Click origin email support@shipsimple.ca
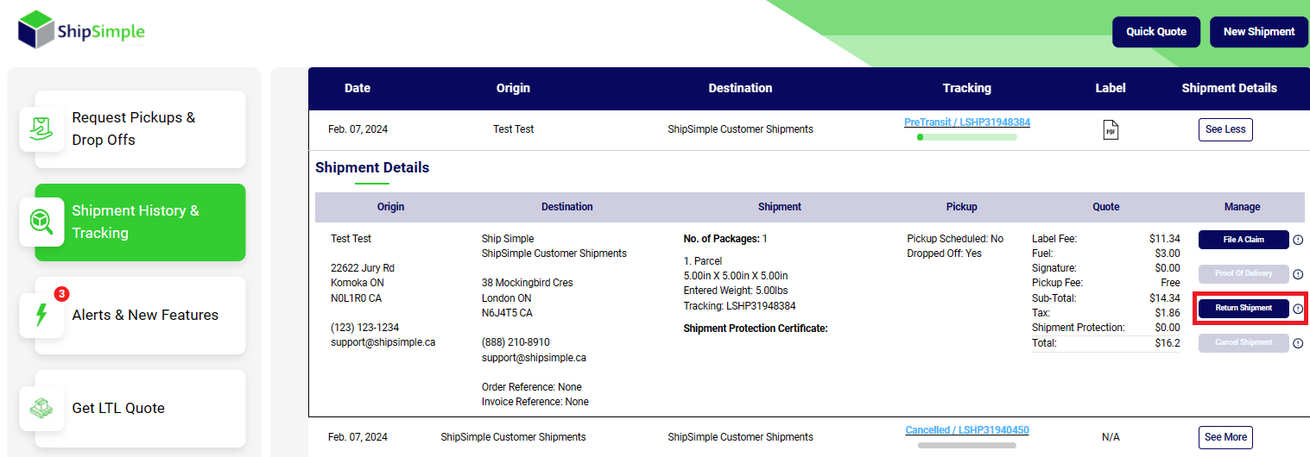 (383, 342)
